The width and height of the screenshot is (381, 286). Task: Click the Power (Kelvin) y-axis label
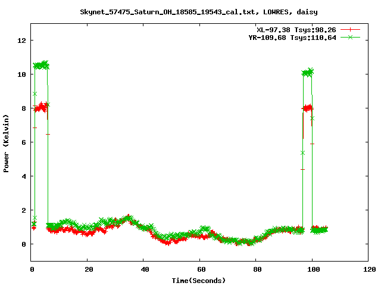(x=7, y=142)
